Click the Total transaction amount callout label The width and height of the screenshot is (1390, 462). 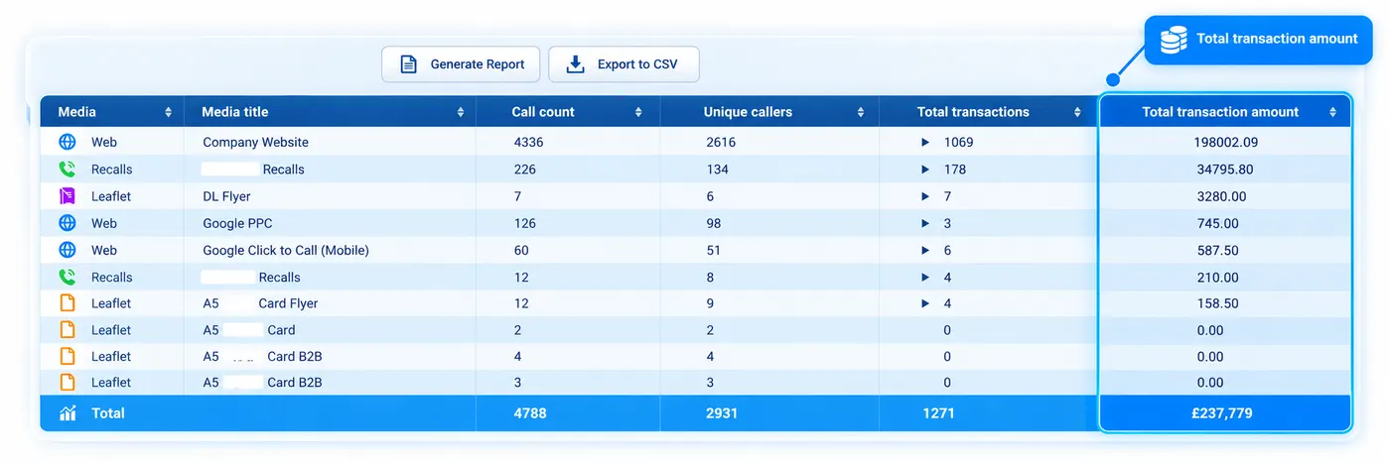pyautogui.click(x=1277, y=39)
